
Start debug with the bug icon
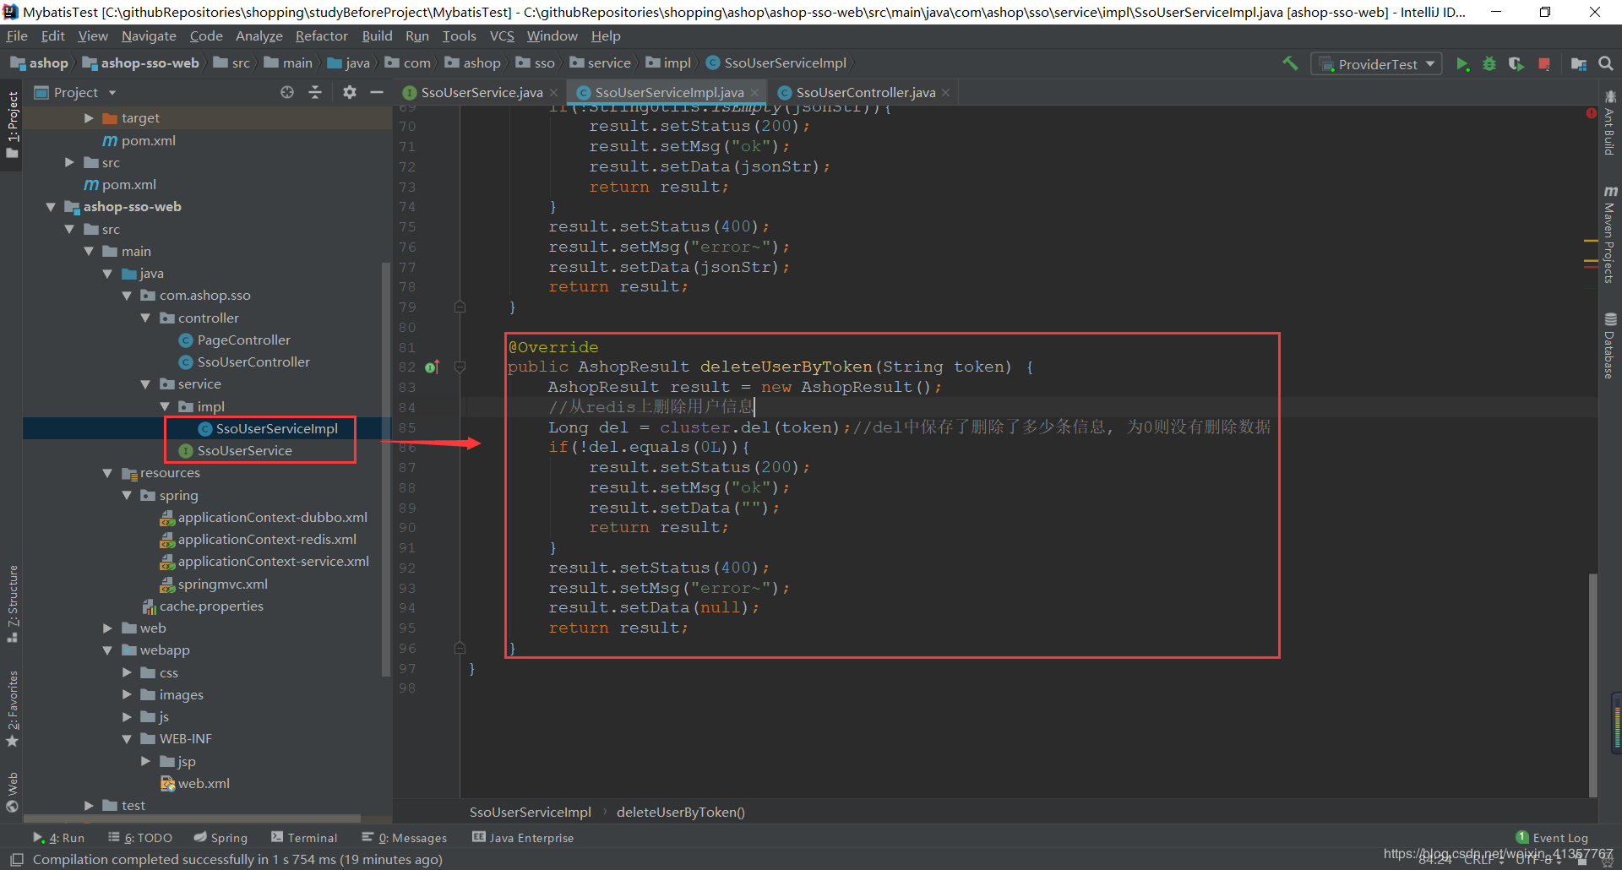tap(1489, 64)
